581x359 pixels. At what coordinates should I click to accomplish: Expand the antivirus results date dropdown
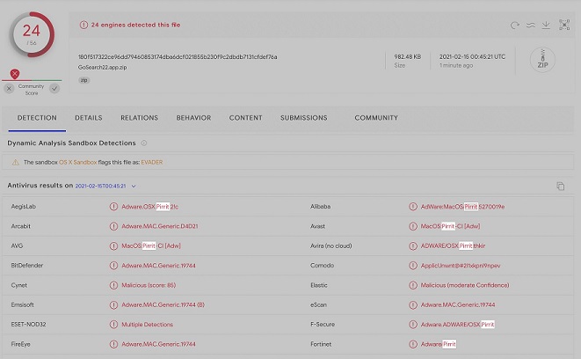tap(134, 187)
